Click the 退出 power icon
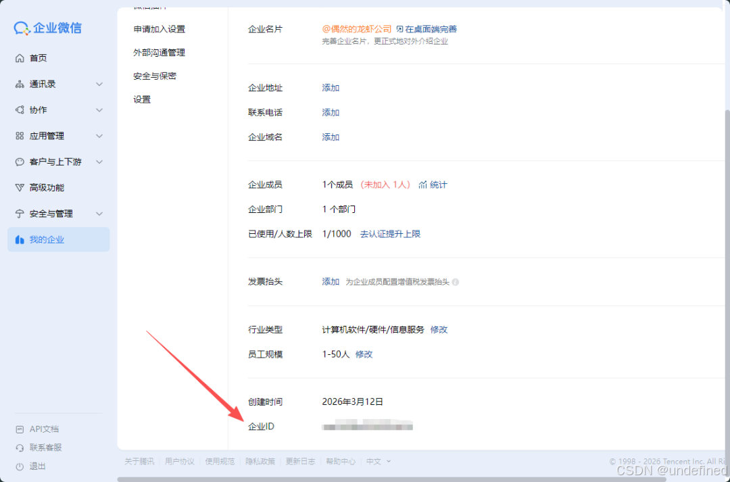Screen dimensions: 730x482 click(20, 466)
